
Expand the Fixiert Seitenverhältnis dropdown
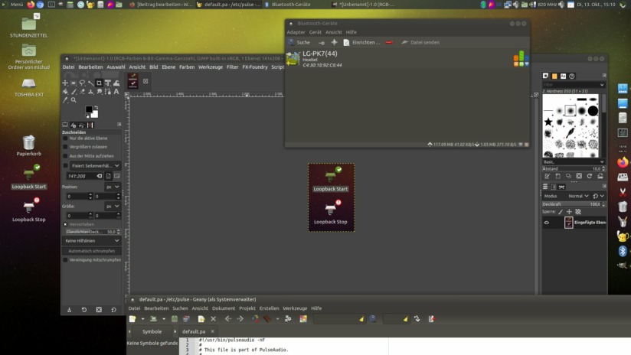(95, 165)
